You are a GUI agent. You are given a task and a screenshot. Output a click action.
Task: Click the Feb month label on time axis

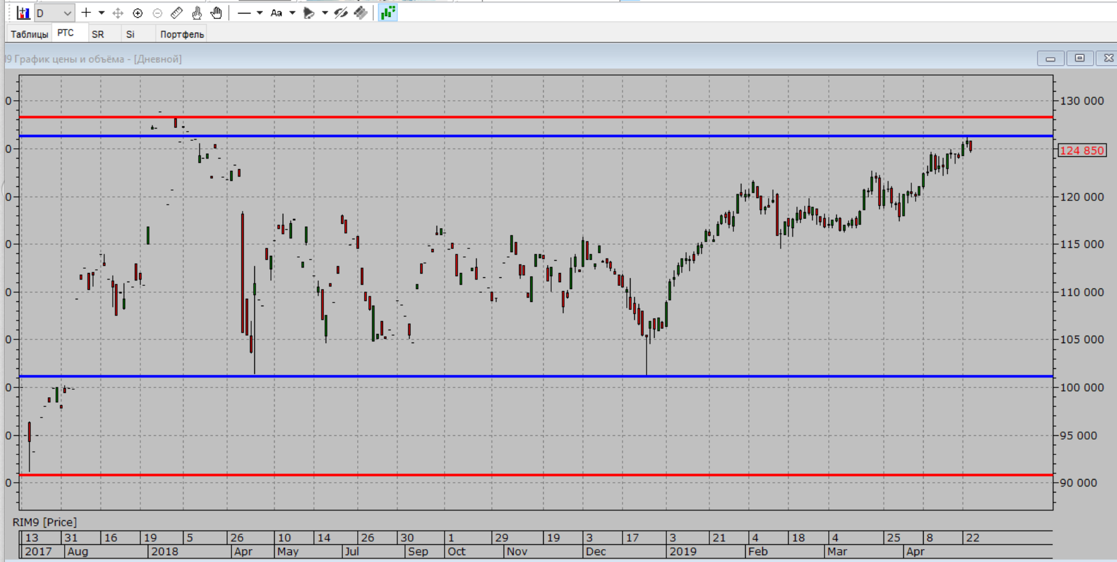point(758,552)
